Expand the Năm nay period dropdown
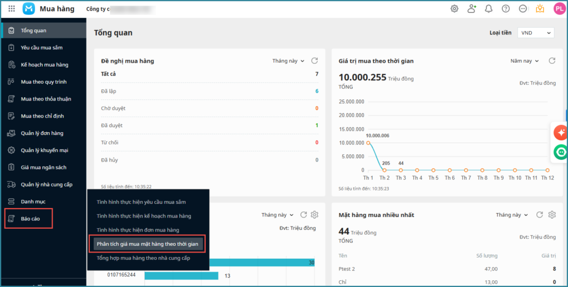The height and width of the screenshot is (287, 568). coord(525,61)
